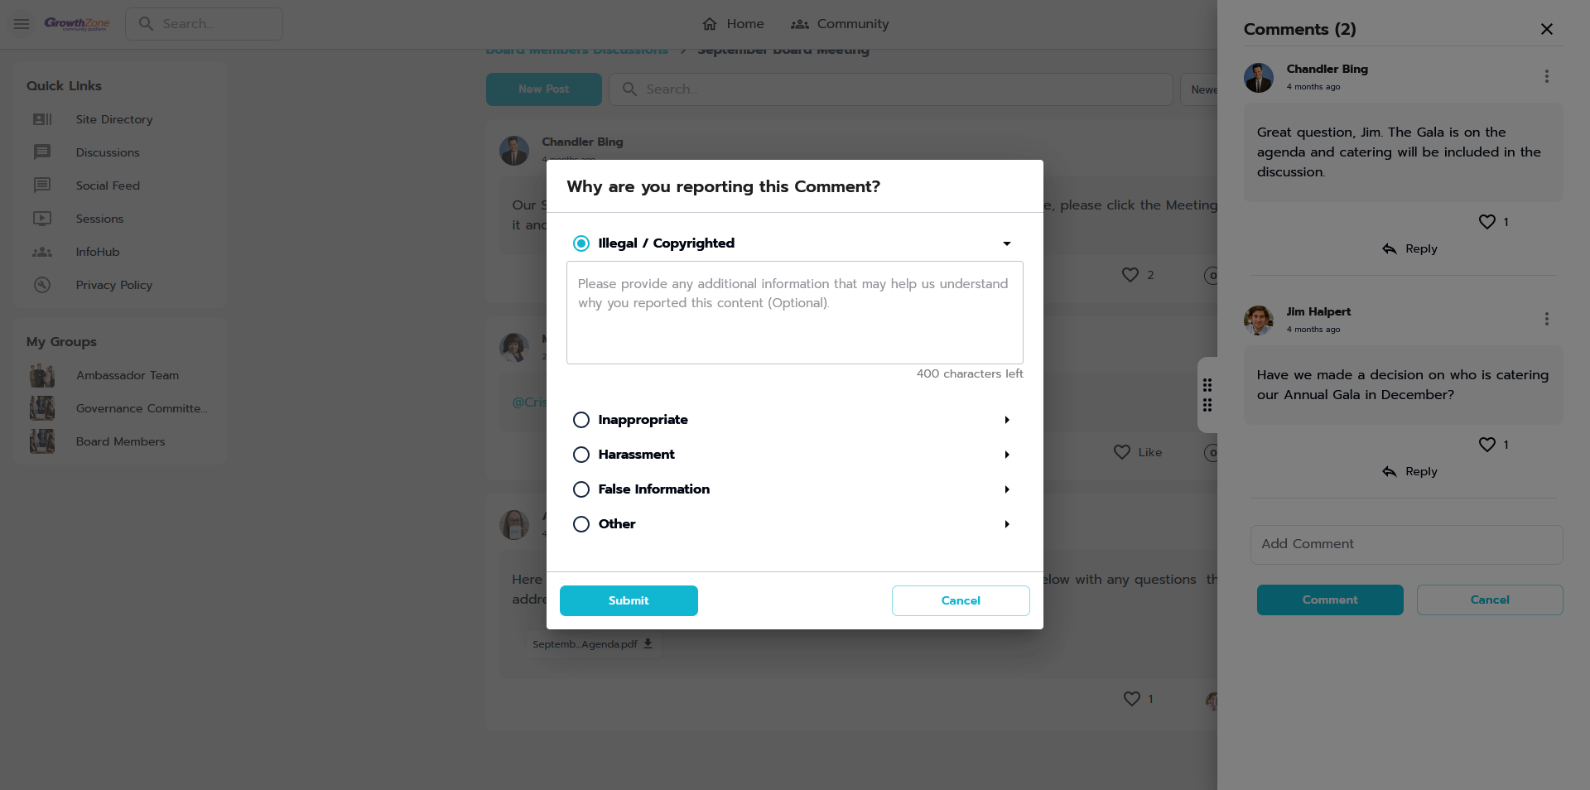Screen dimensions: 1590x790
Task: Submit the comment report
Action: pyautogui.click(x=629, y=600)
